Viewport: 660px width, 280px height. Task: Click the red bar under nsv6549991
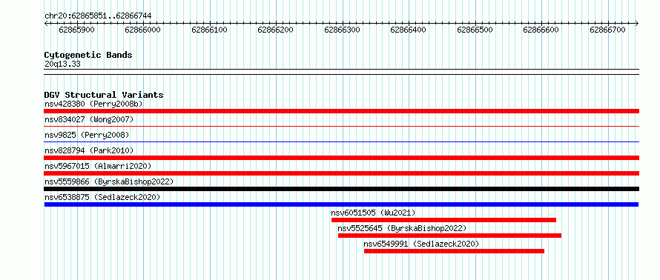tap(454, 251)
